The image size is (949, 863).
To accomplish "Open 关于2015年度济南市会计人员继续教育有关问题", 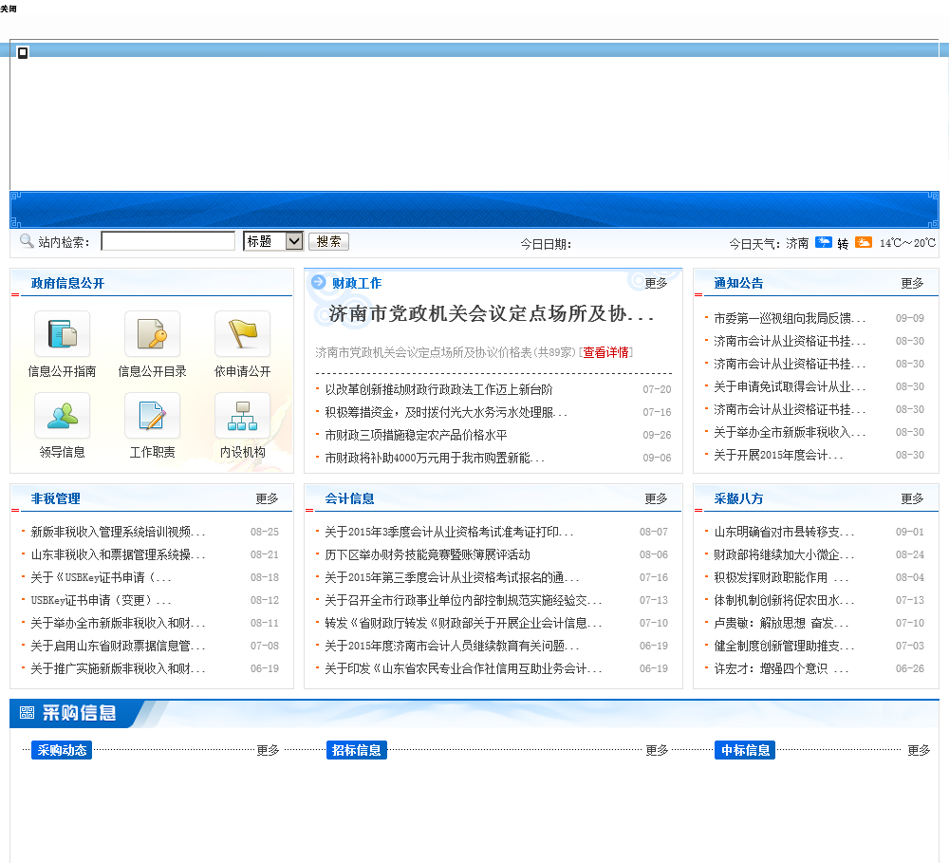I will click(x=452, y=646).
